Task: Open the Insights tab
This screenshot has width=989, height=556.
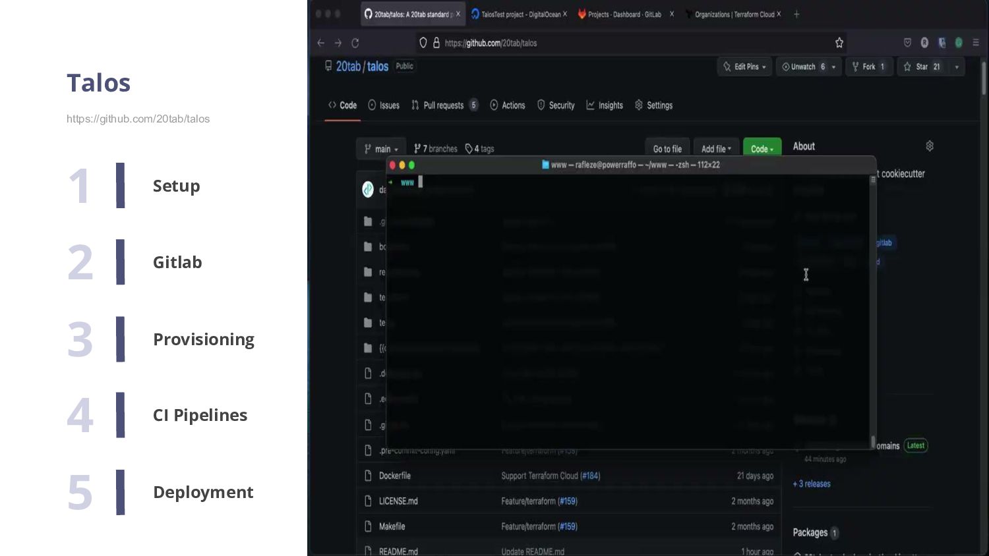Action: pyautogui.click(x=605, y=105)
